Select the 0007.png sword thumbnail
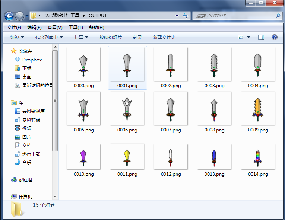 pyautogui.click(x=171, y=108)
